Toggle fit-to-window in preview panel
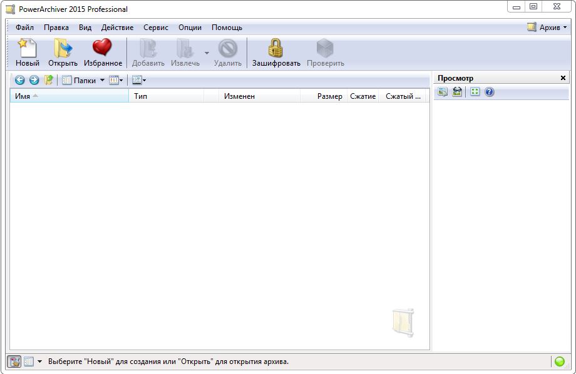 (x=475, y=92)
